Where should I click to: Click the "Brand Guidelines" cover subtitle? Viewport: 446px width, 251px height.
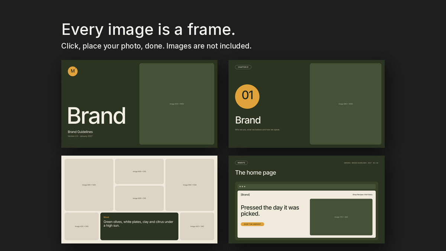(80, 132)
